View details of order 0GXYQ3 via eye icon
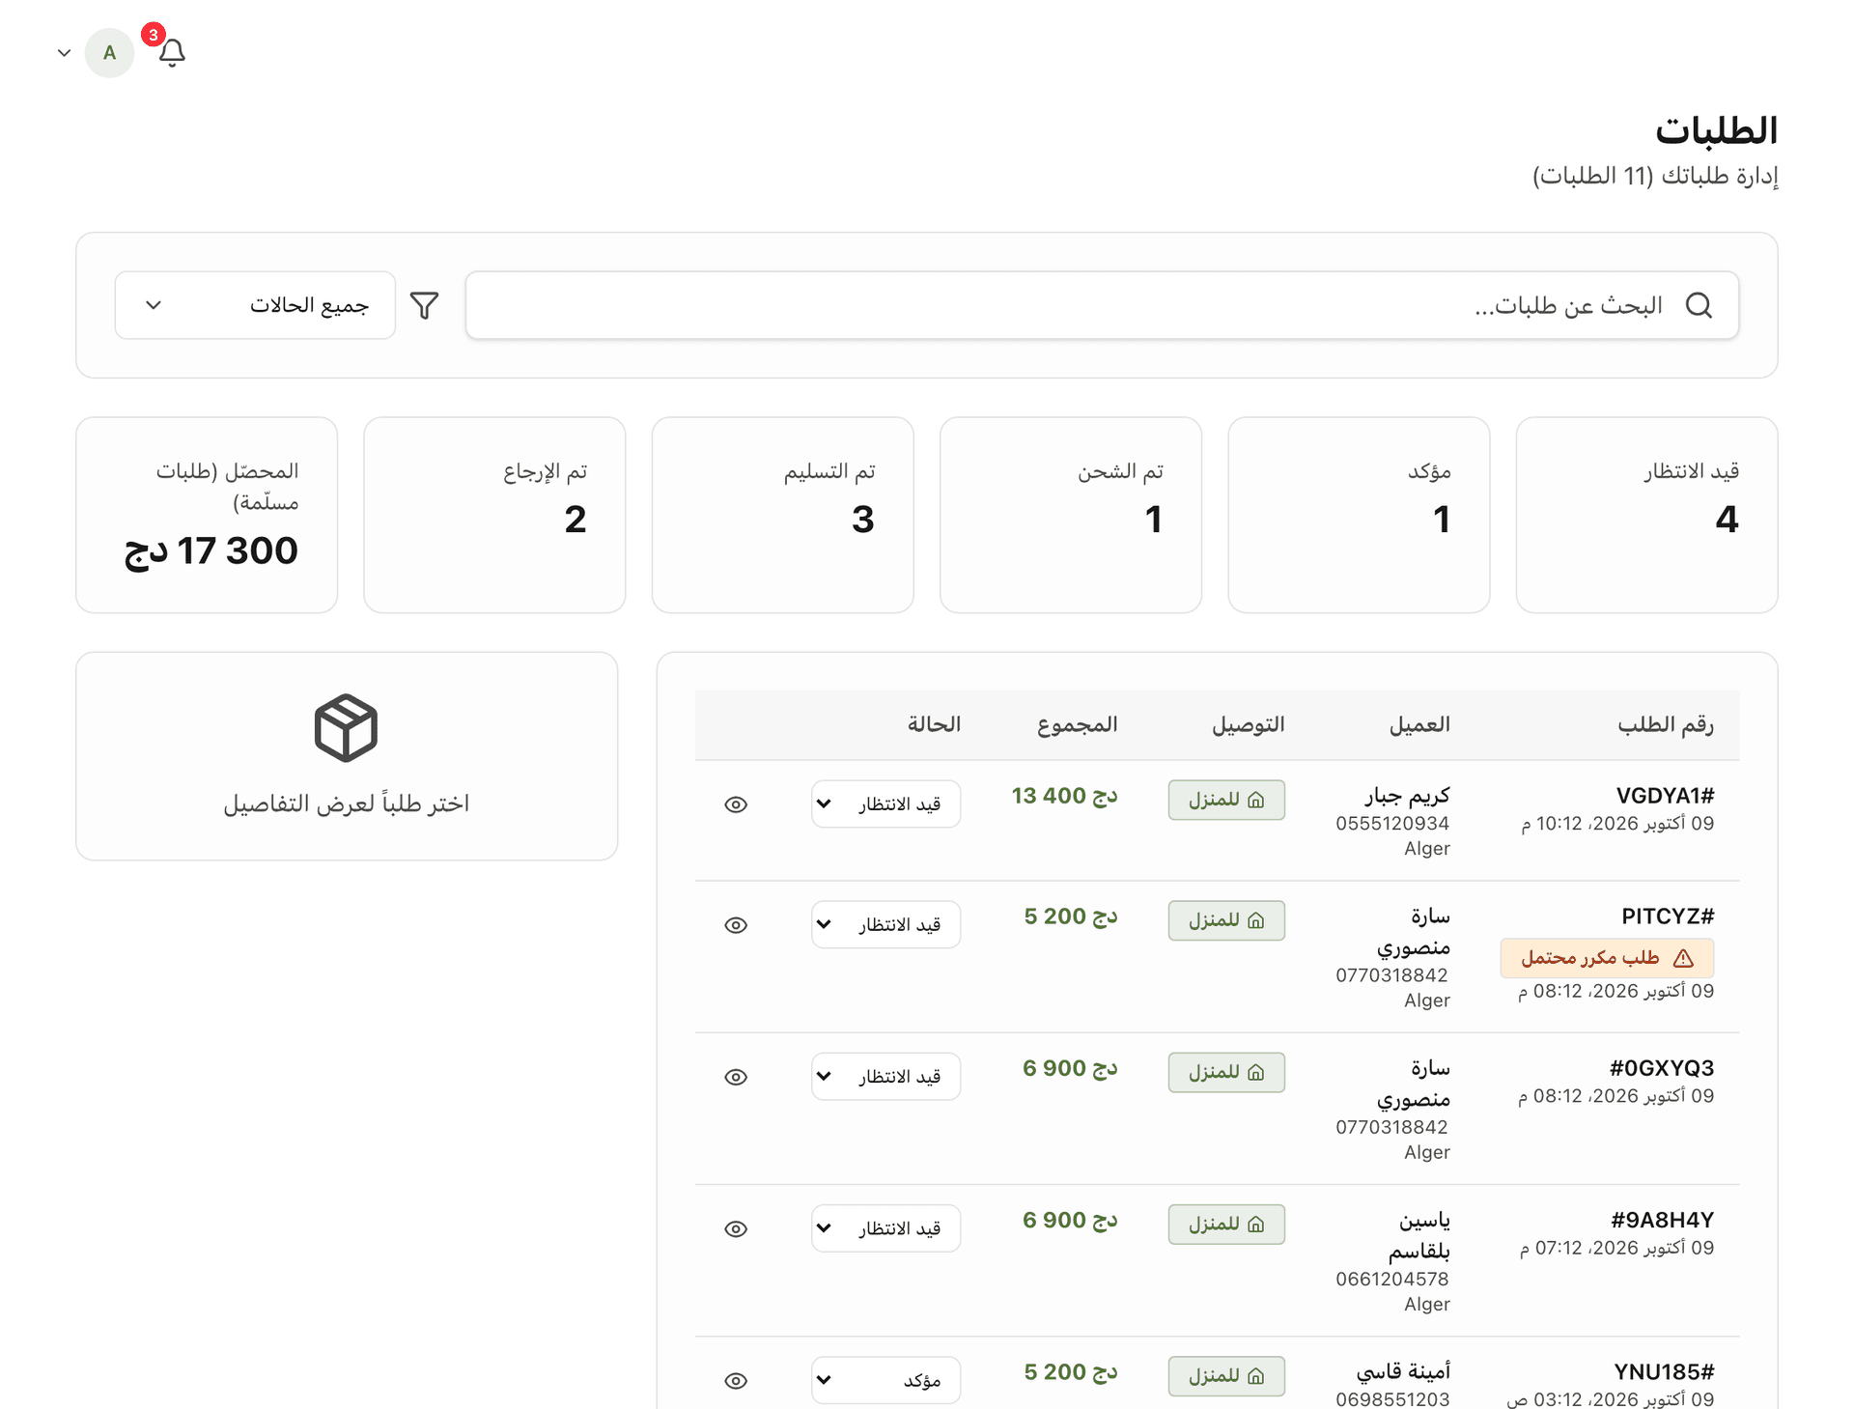Screen dimensions: 1854x1409 click(x=736, y=1077)
